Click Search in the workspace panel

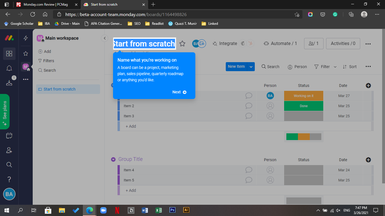coord(47,70)
